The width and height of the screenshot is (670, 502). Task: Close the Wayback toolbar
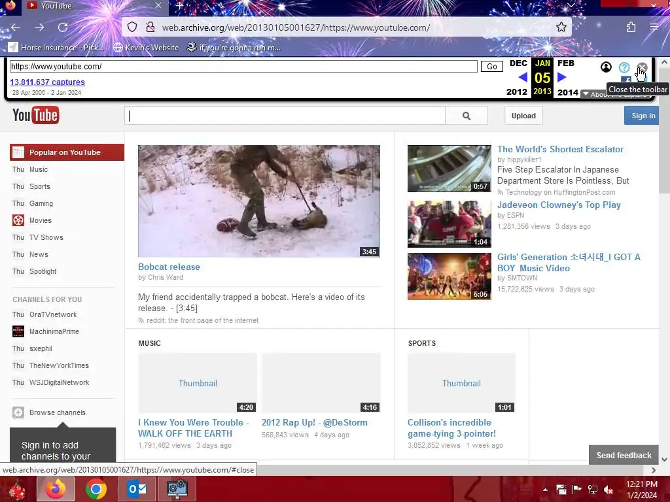click(642, 67)
